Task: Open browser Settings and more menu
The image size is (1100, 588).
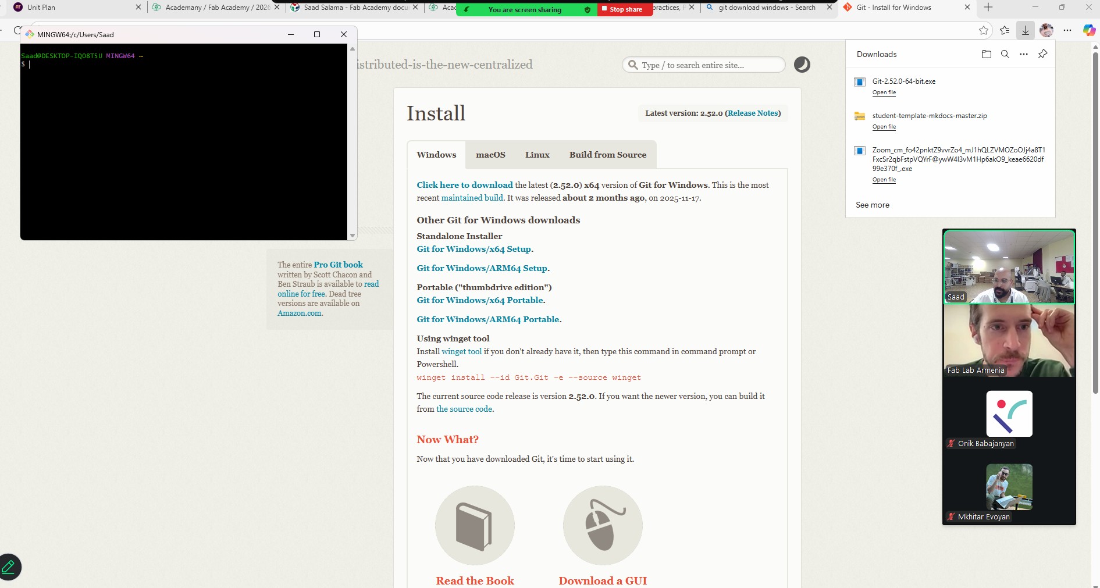Action: 1067,30
